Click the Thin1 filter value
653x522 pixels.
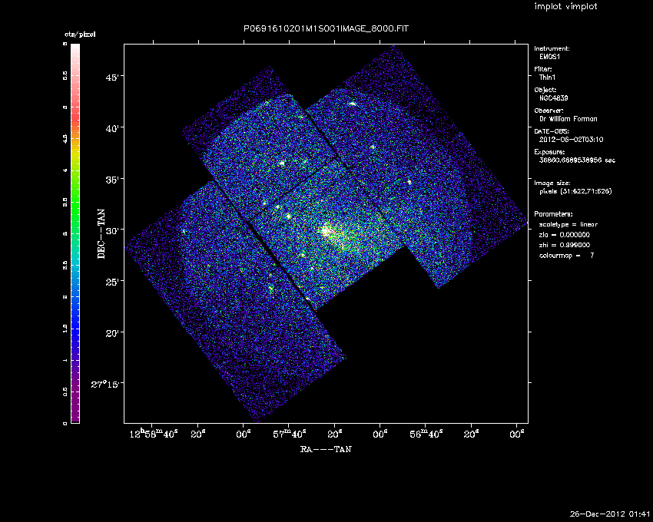pos(547,78)
